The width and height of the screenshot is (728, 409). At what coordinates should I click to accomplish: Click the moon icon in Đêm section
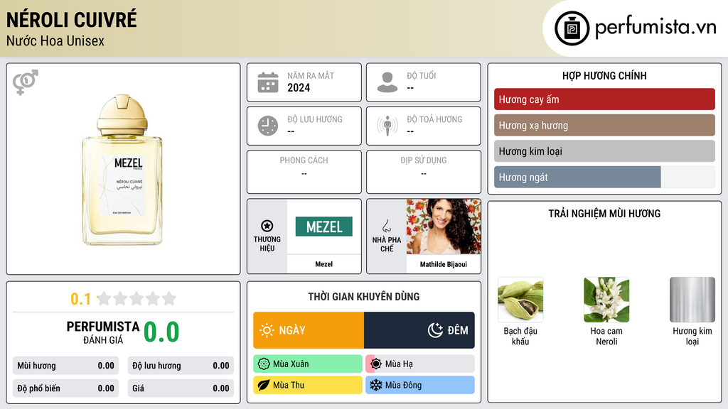click(435, 330)
